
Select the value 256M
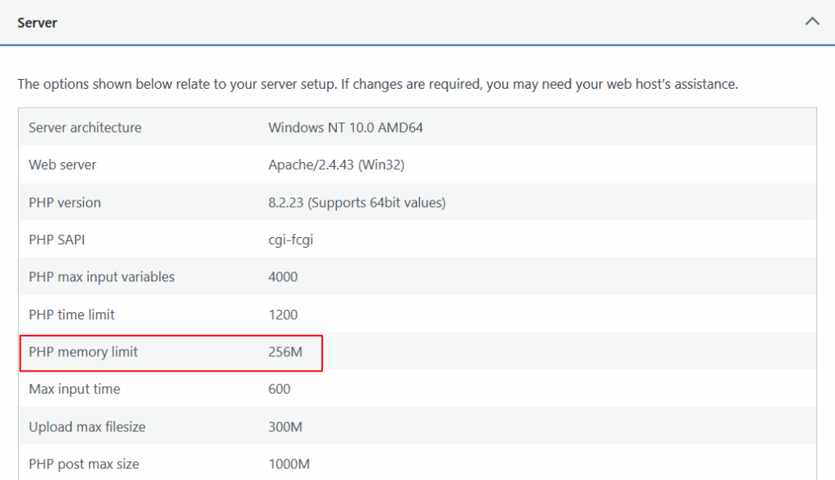point(285,352)
